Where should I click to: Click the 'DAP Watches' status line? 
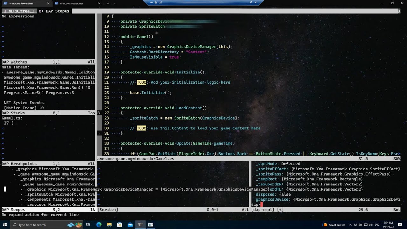click(48, 62)
